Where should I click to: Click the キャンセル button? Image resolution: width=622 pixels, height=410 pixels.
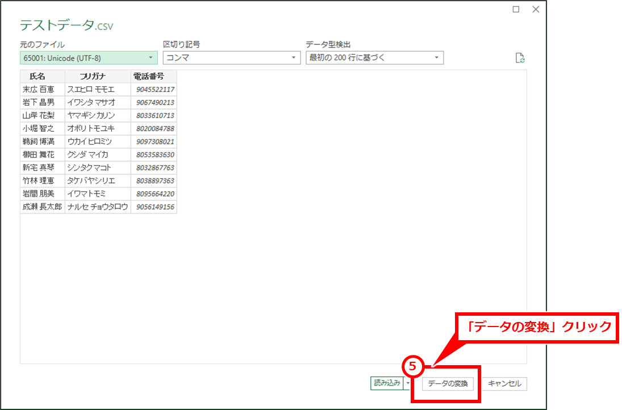pyautogui.click(x=504, y=383)
